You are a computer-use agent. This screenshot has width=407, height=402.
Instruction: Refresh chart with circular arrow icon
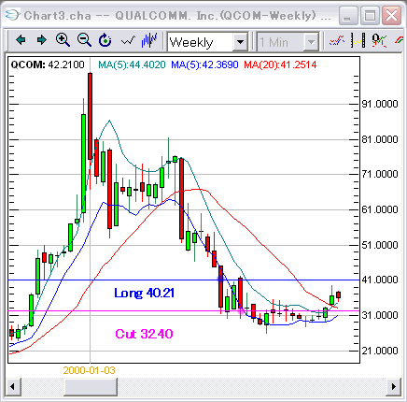pyautogui.click(x=105, y=40)
